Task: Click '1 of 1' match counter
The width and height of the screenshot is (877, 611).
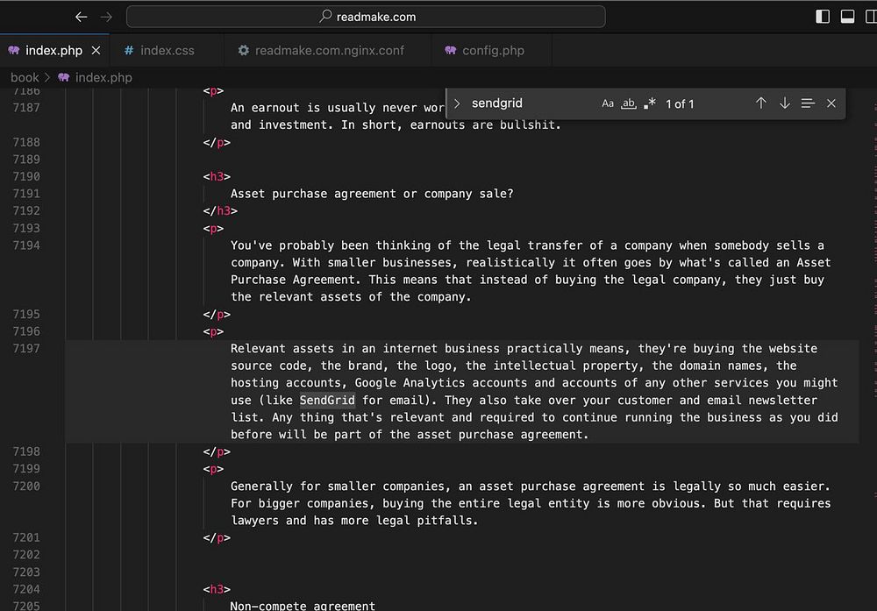Action: (680, 104)
